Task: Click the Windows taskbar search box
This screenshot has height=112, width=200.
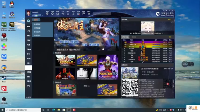Action: click(x=23, y=110)
